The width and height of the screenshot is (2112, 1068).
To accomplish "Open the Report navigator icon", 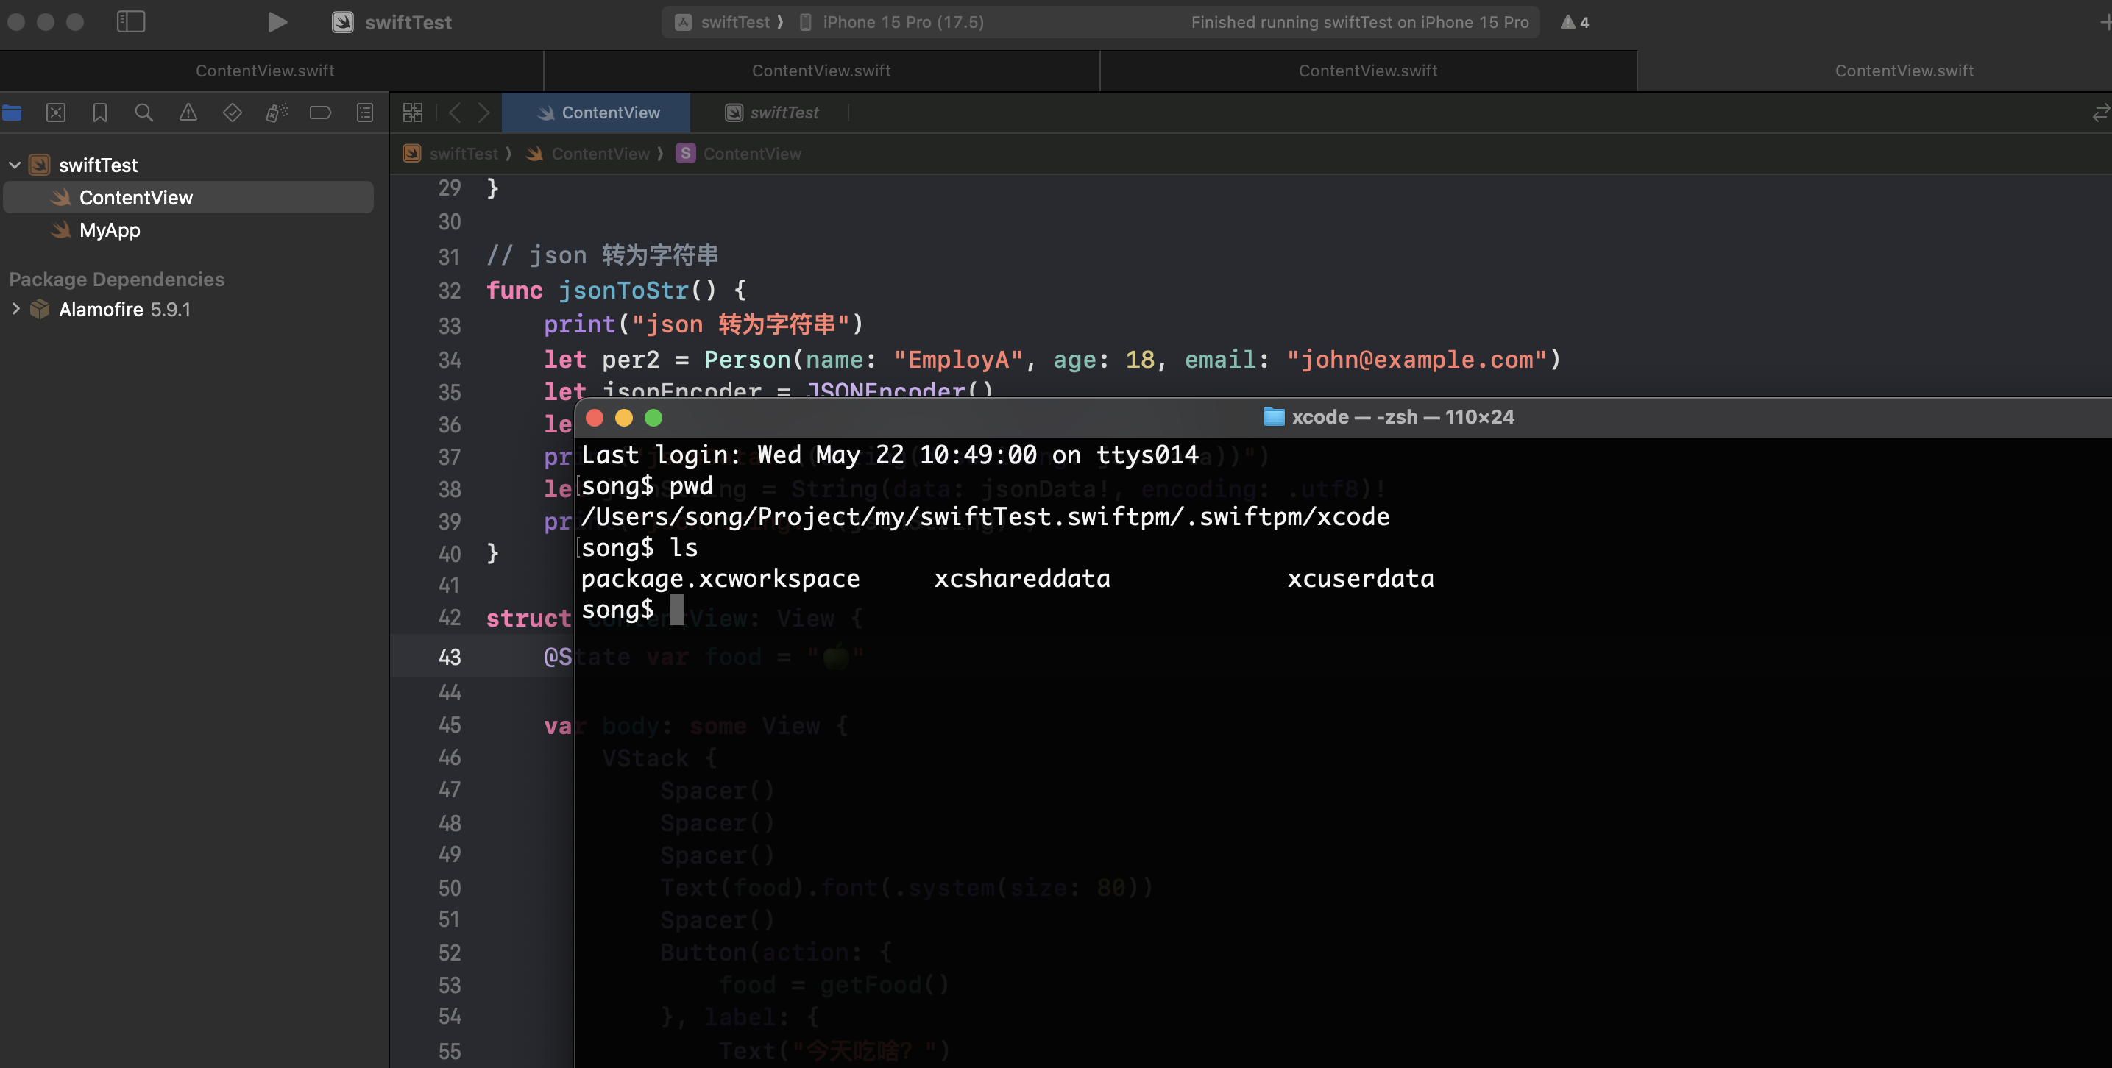I will point(365,113).
